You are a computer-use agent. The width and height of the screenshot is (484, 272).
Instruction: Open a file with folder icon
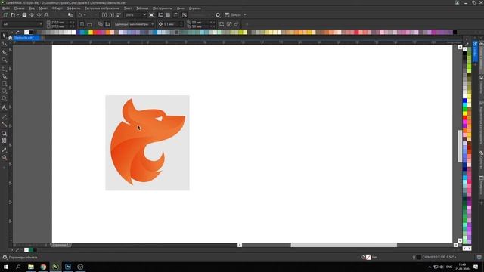tap(13, 15)
